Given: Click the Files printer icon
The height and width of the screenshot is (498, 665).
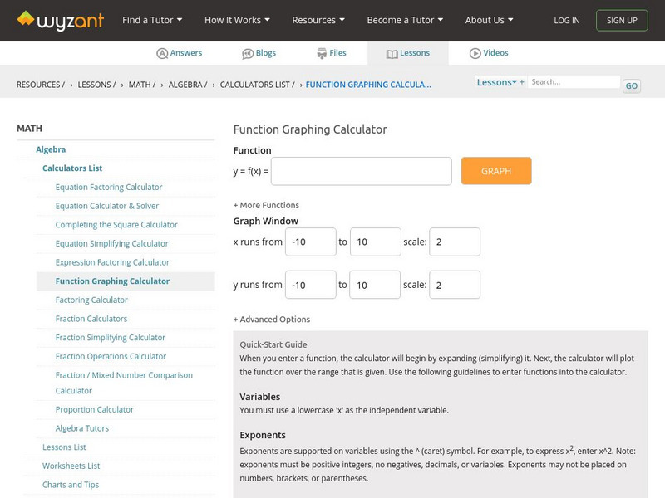Looking at the screenshot, I should (x=322, y=53).
